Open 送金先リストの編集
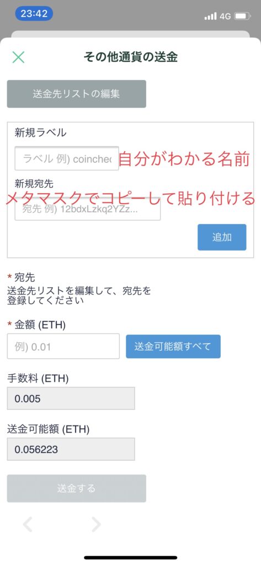The width and height of the screenshot is (261, 565). pos(77,94)
